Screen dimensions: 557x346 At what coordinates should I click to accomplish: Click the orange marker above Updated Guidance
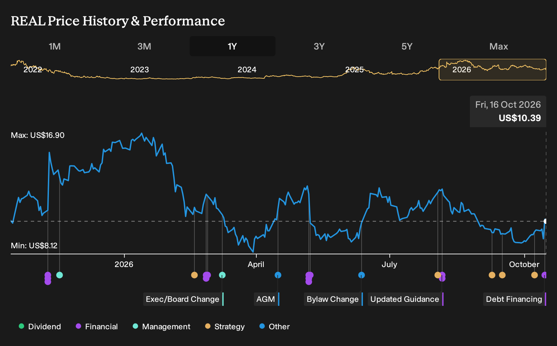pos(437,275)
